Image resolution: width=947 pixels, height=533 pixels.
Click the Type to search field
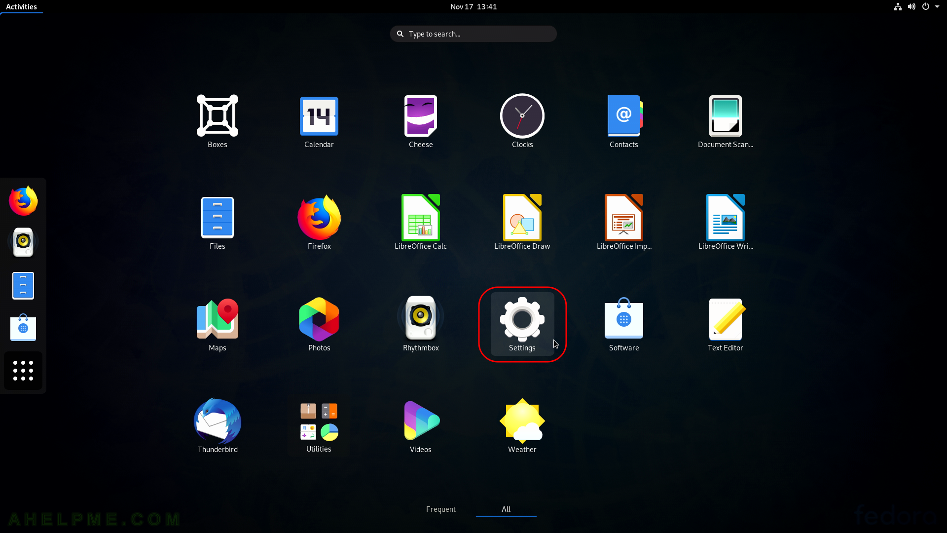473,34
